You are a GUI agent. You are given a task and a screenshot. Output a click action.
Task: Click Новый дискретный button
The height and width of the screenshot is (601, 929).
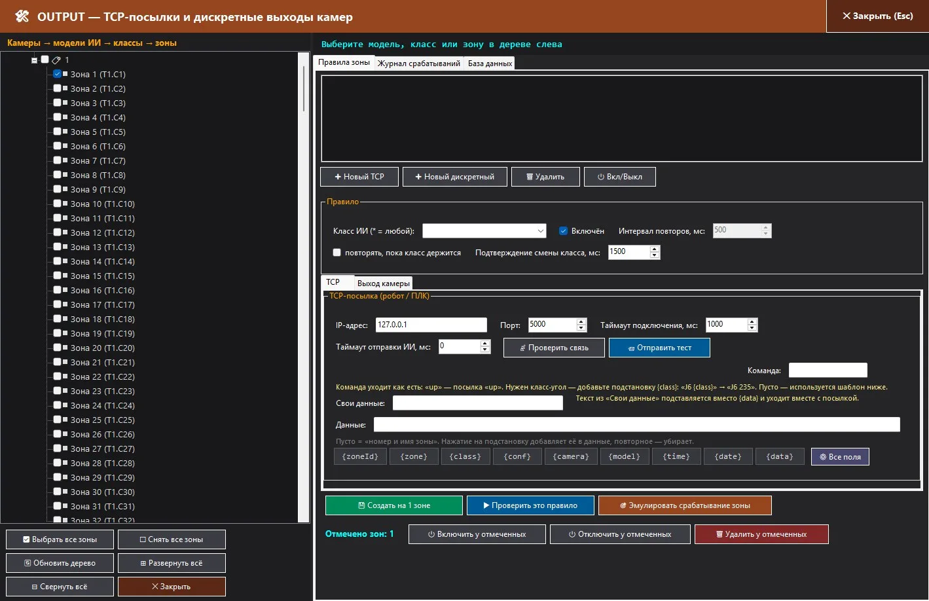(455, 177)
